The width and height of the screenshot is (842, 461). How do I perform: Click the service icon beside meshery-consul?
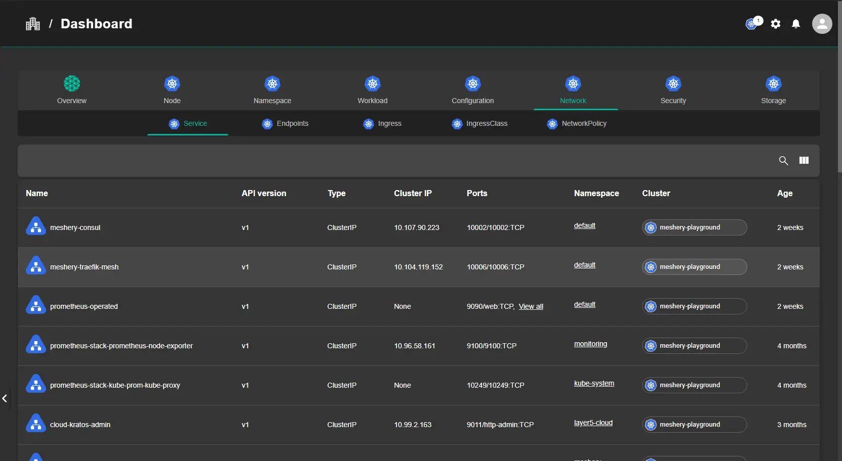pos(35,227)
